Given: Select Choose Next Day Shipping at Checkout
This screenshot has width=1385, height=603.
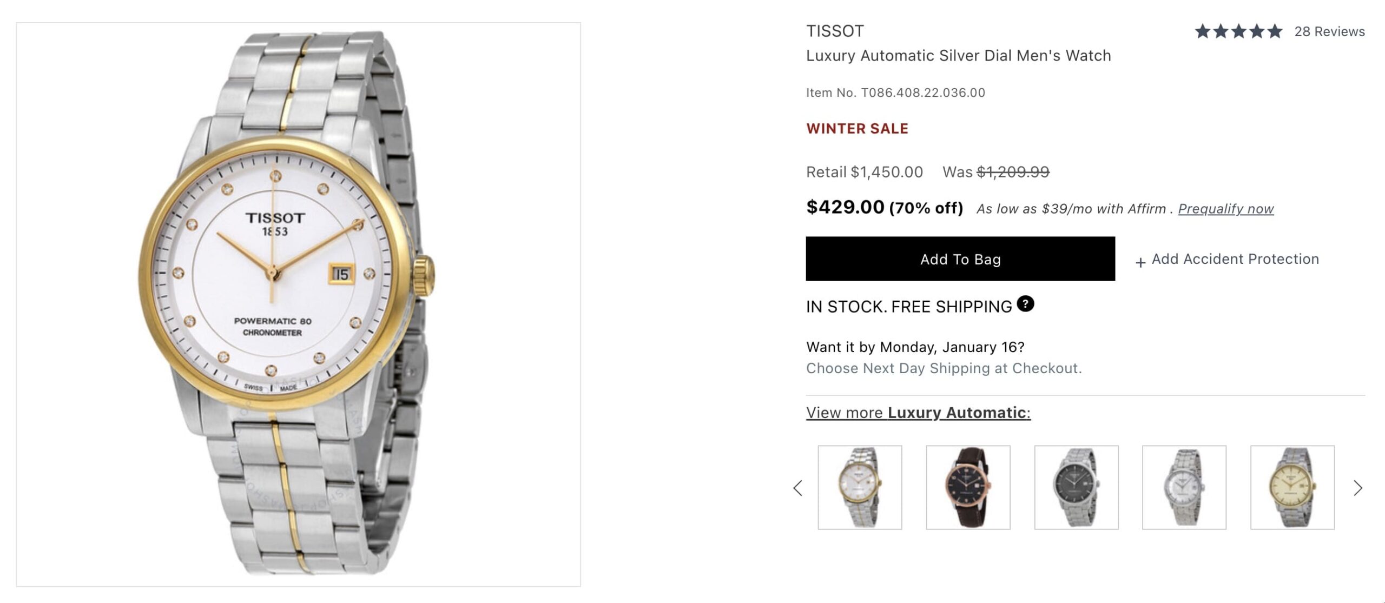Looking at the screenshot, I should pyautogui.click(x=944, y=368).
